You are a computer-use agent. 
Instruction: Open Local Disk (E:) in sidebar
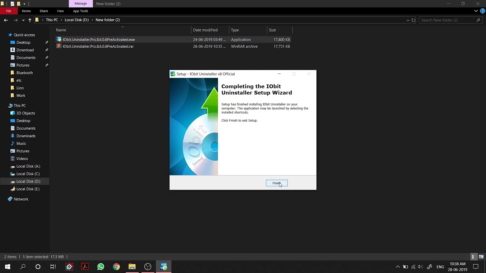click(x=28, y=189)
